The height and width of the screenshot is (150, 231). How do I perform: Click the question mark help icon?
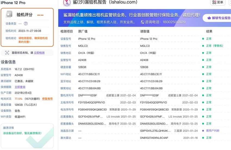(26, 24)
